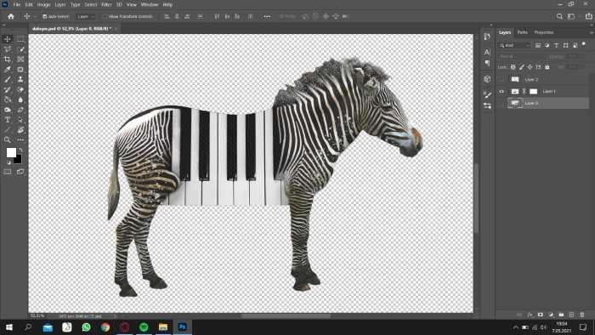Viewport: 595px width, 335px height.
Task: Select the Zoom tool
Action: click(7, 140)
